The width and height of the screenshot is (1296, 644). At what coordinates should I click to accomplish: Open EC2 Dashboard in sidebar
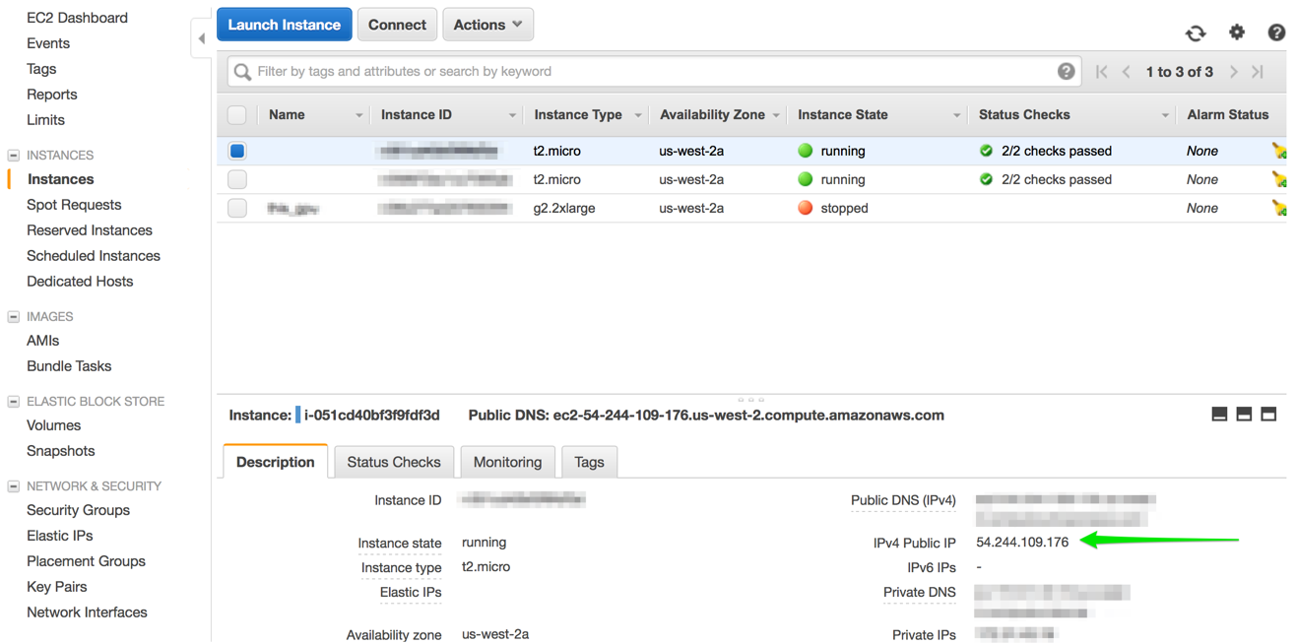click(77, 18)
